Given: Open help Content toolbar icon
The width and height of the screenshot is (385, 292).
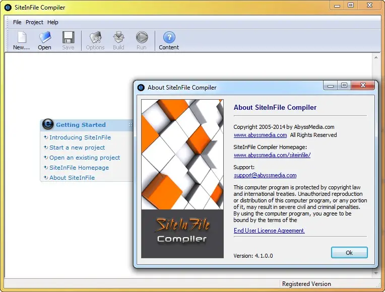Looking at the screenshot, I should click(x=169, y=40).
